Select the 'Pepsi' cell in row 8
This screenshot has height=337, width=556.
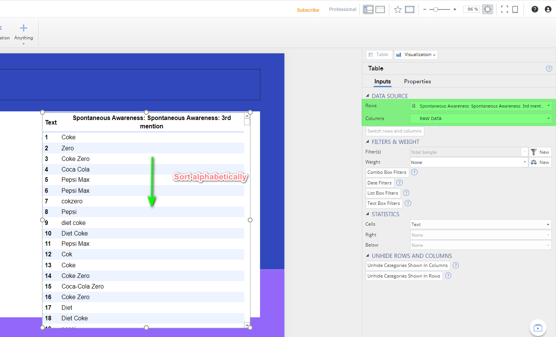[x=69, y=212]
